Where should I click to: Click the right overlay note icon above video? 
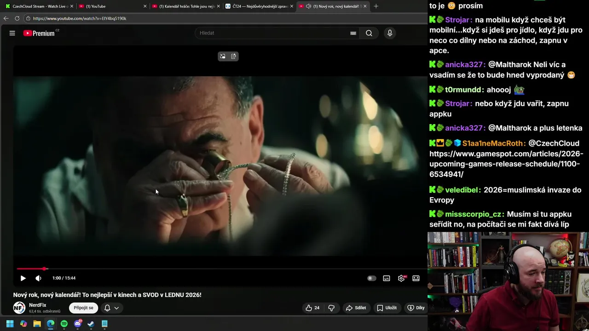coord(233,56)
